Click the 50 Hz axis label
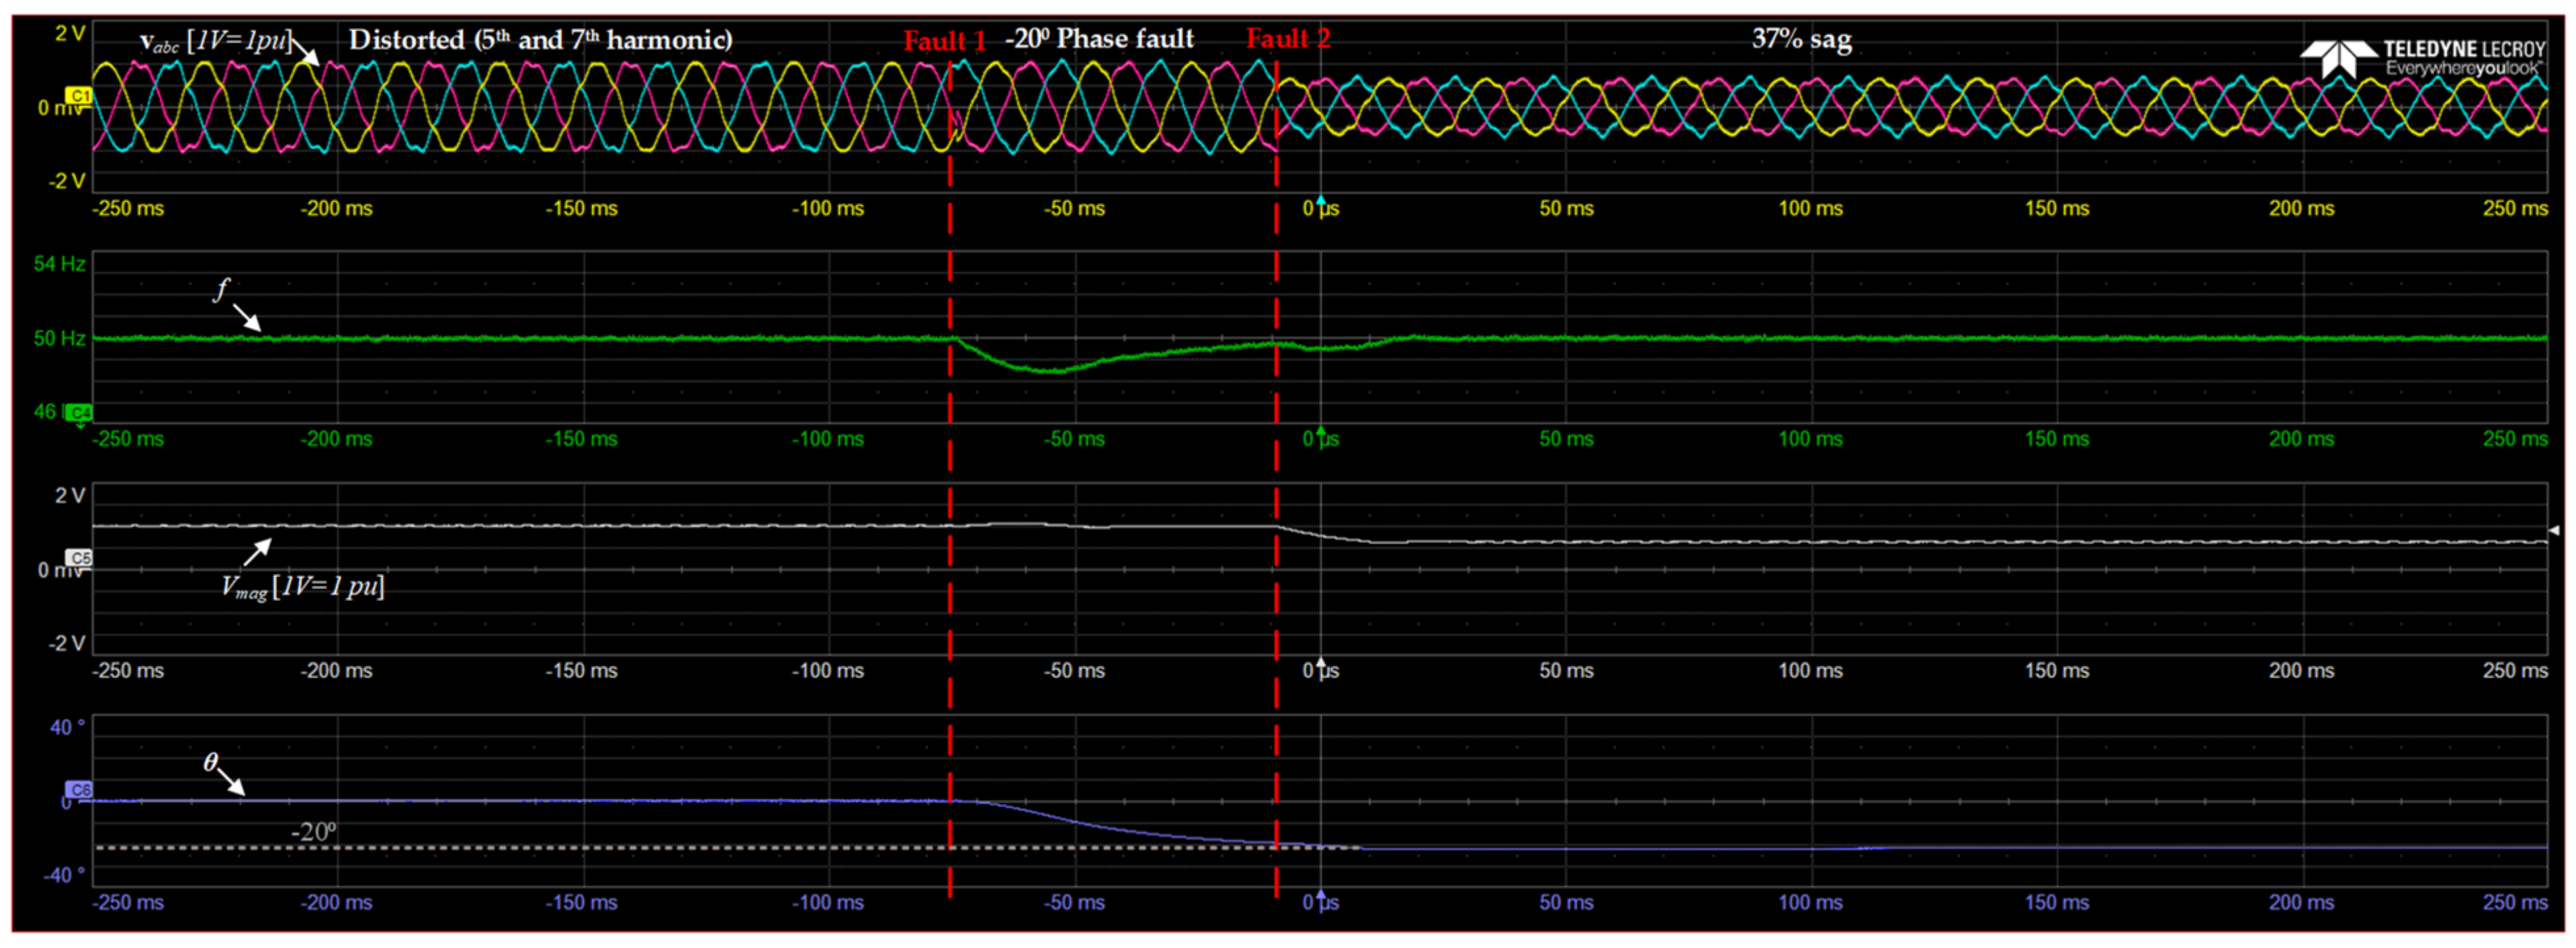This screenshot has width=2576, height=948. [59, 338]
